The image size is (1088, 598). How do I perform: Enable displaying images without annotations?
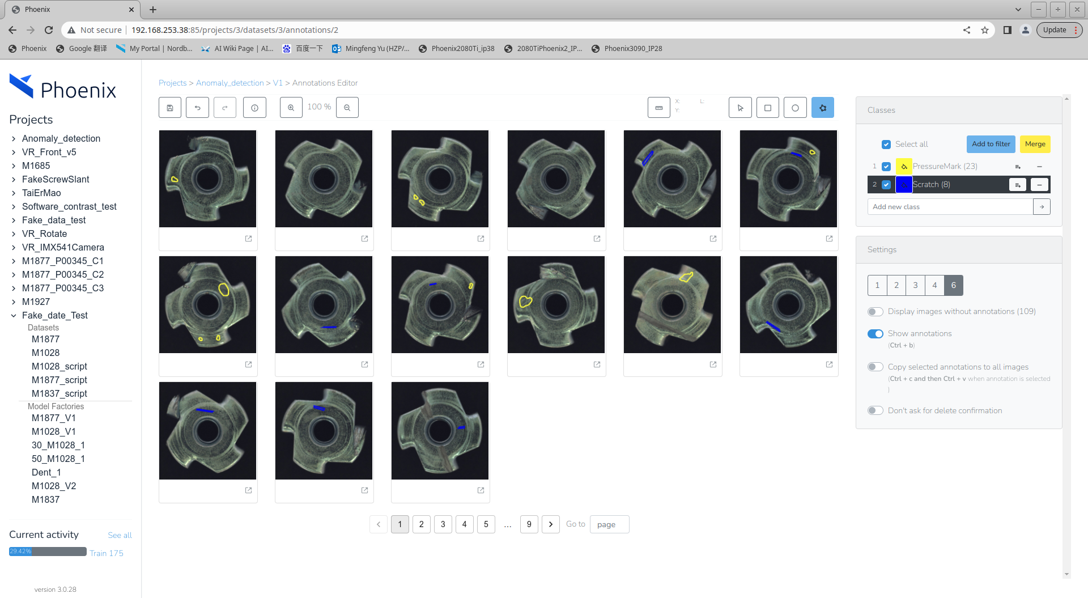click(x=875, y=311)
